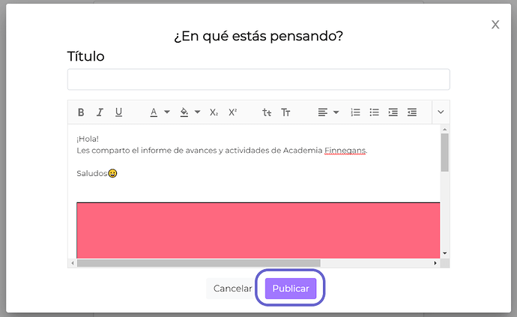This screenshot has width=517, height=317.
Task: Decrease paragraph indent
Action: point(412,112)
